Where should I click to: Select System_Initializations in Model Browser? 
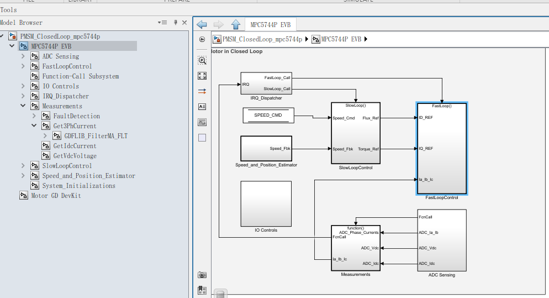click(x=79, y=185)
